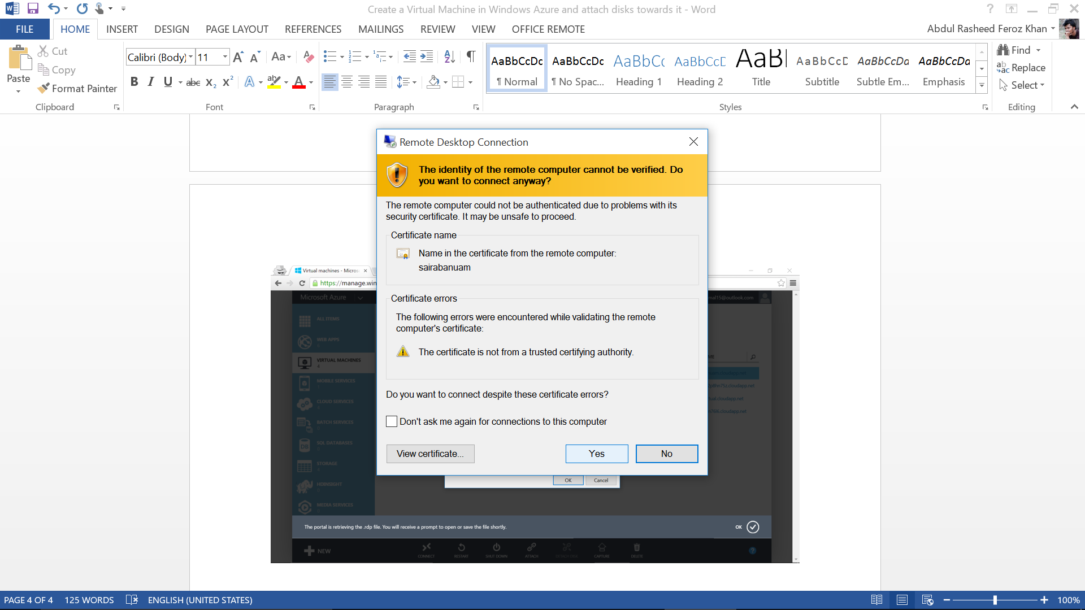Align paragraph text to the right
This screenshot has height=610, width=1085.
[x=364, y=82]
